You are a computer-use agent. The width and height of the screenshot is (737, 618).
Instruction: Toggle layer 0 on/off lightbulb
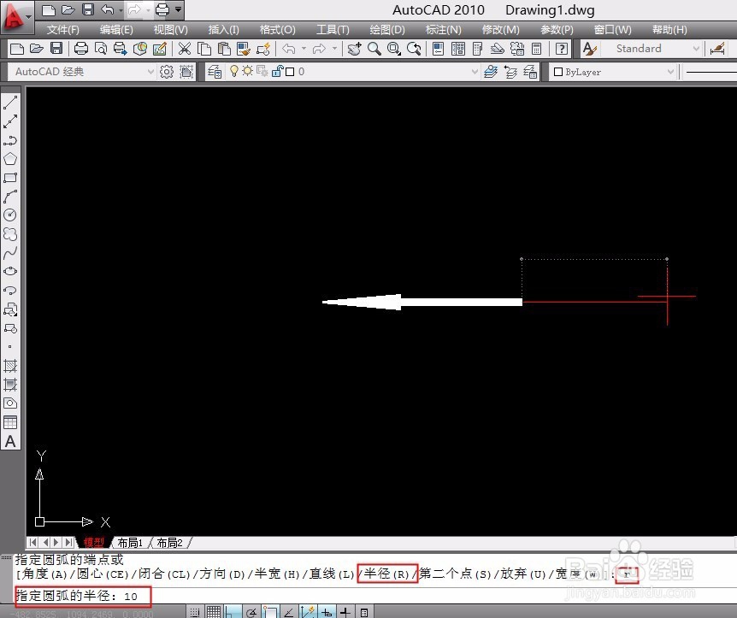[233, 72]
